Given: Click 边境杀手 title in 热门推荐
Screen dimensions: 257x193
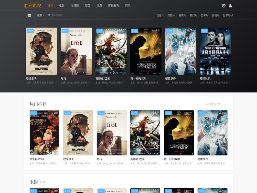Looking at the screenshot, I should [x=68, y=159].
